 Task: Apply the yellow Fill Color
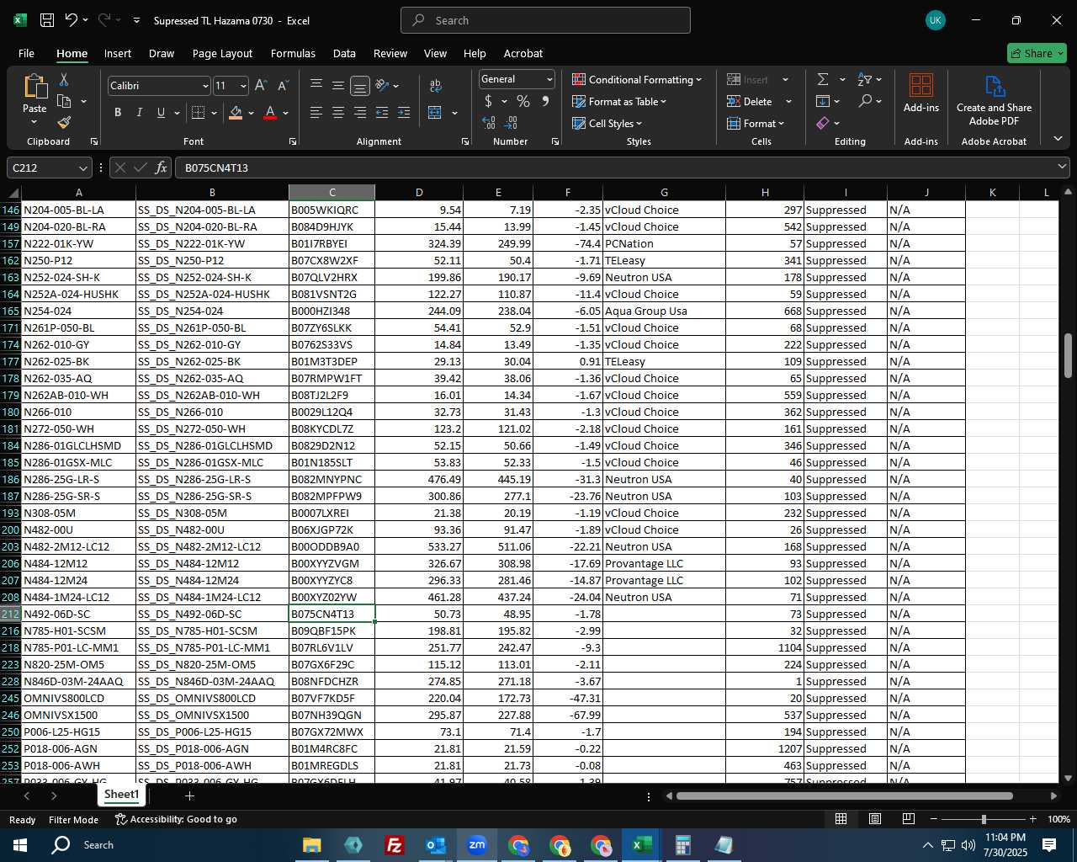click(236, 113)
